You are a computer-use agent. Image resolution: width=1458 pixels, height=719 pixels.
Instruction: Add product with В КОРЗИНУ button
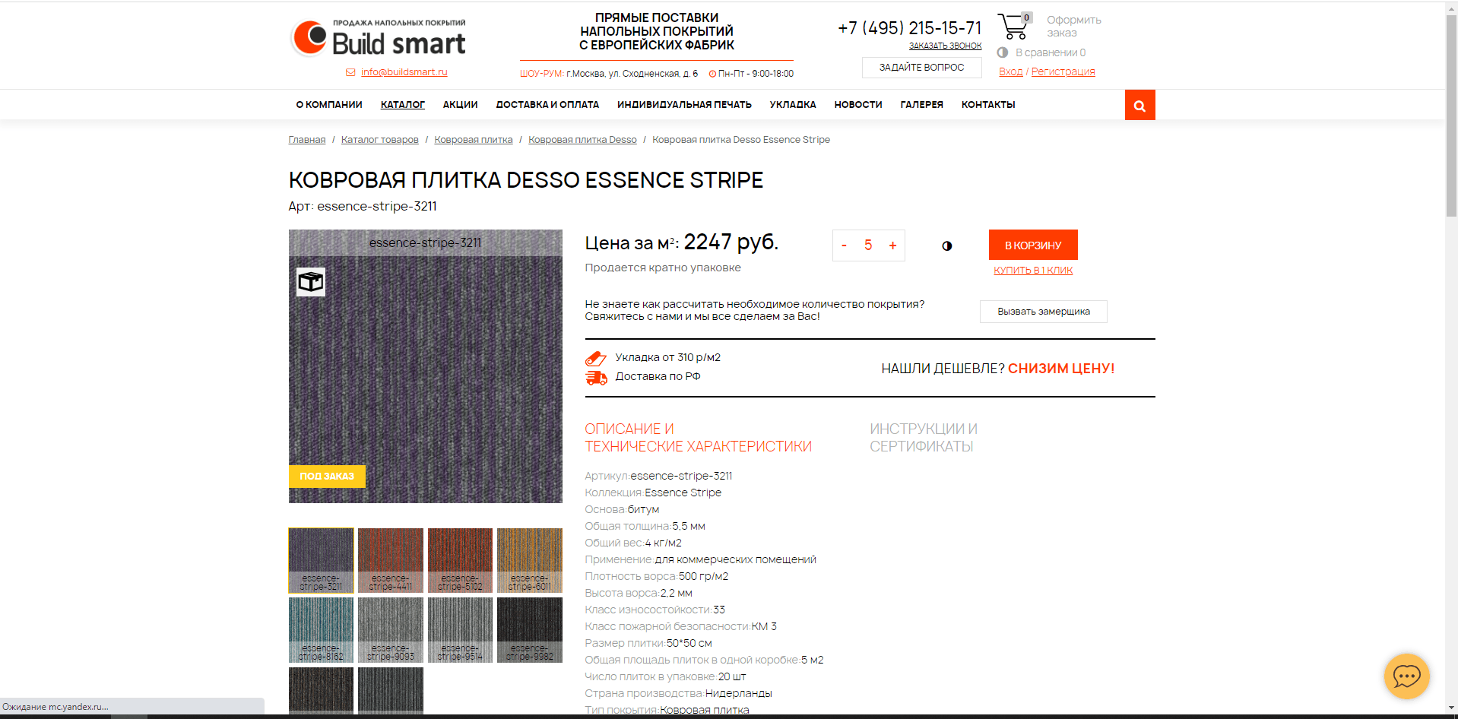[x=1033, y=245]
